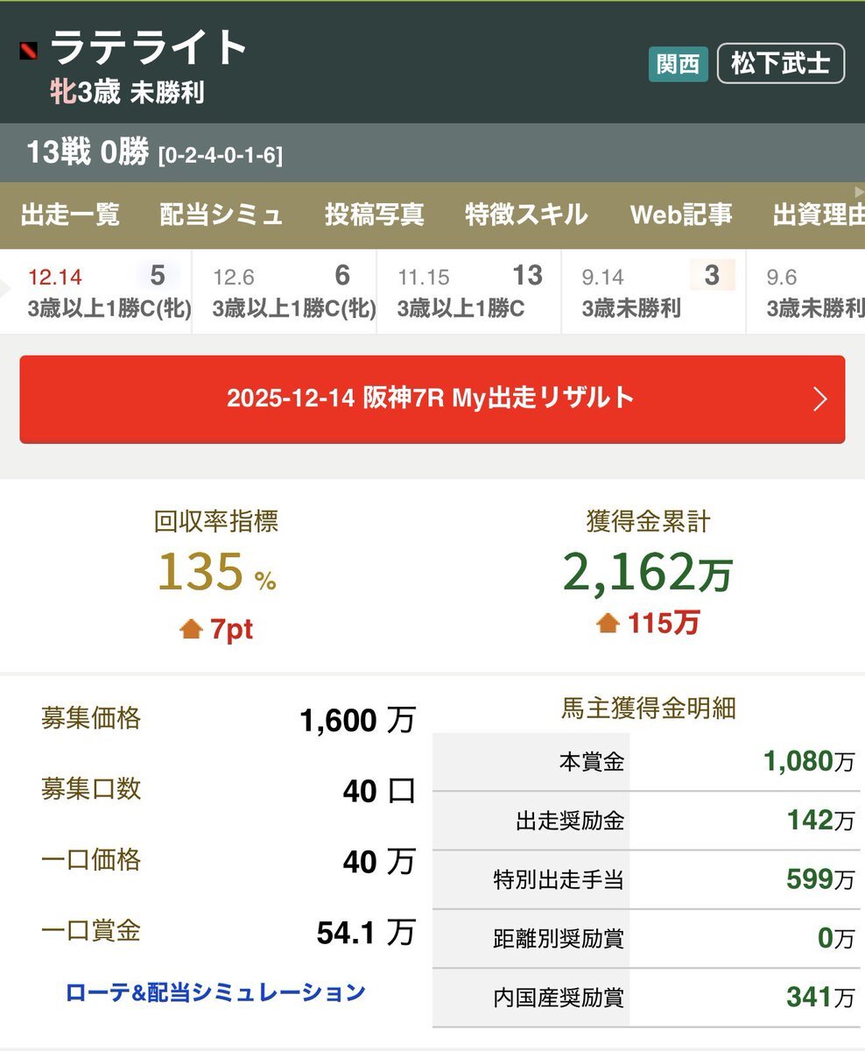Click the horse silks icon beside ラテライト
The height and width of the screenshot is (1051, 865).
coord(28,51)
